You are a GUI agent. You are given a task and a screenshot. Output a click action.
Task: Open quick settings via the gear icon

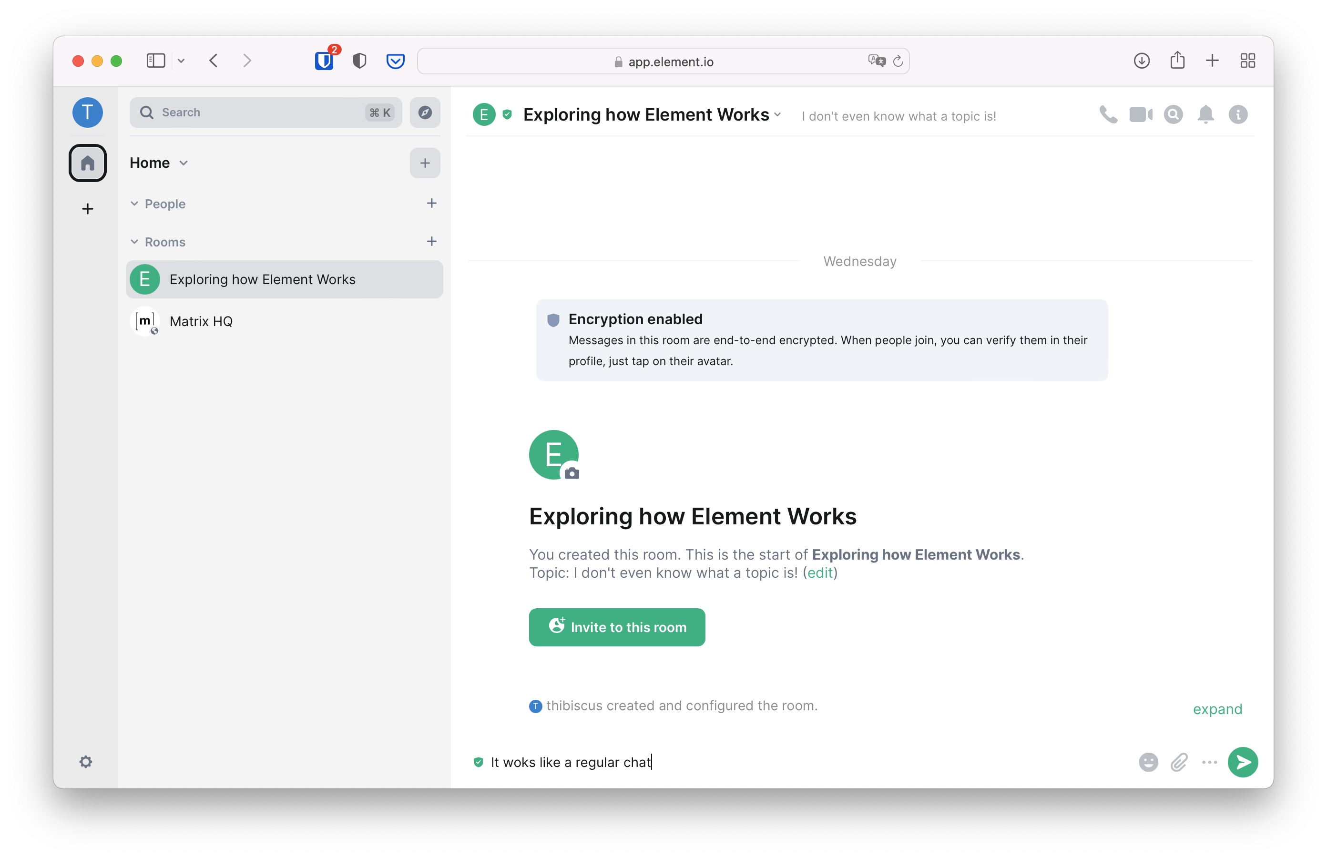tap(86, 762)
